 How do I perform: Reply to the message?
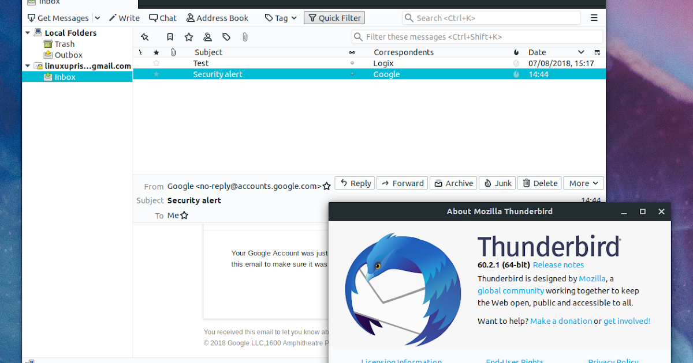pos(355,183)
